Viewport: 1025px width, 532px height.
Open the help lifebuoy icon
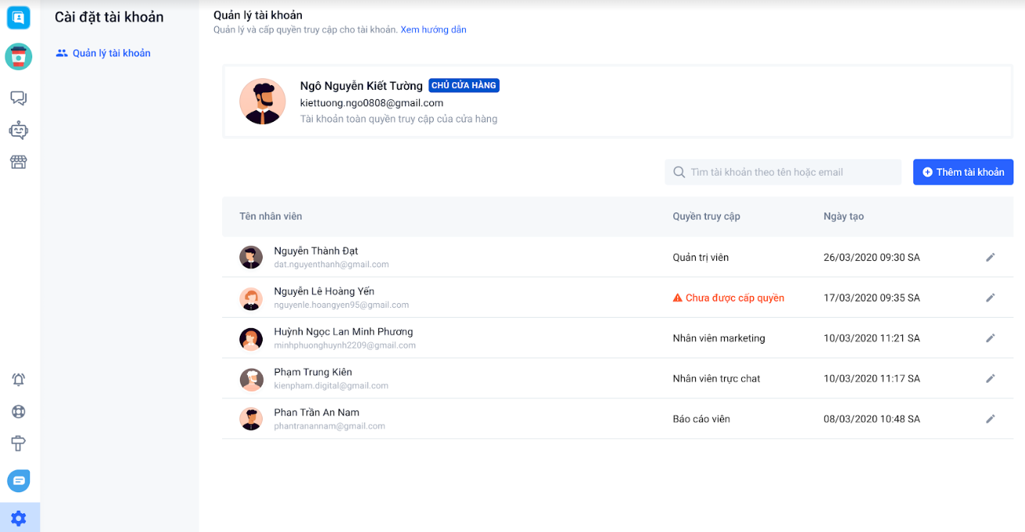[x=19, y=412]
